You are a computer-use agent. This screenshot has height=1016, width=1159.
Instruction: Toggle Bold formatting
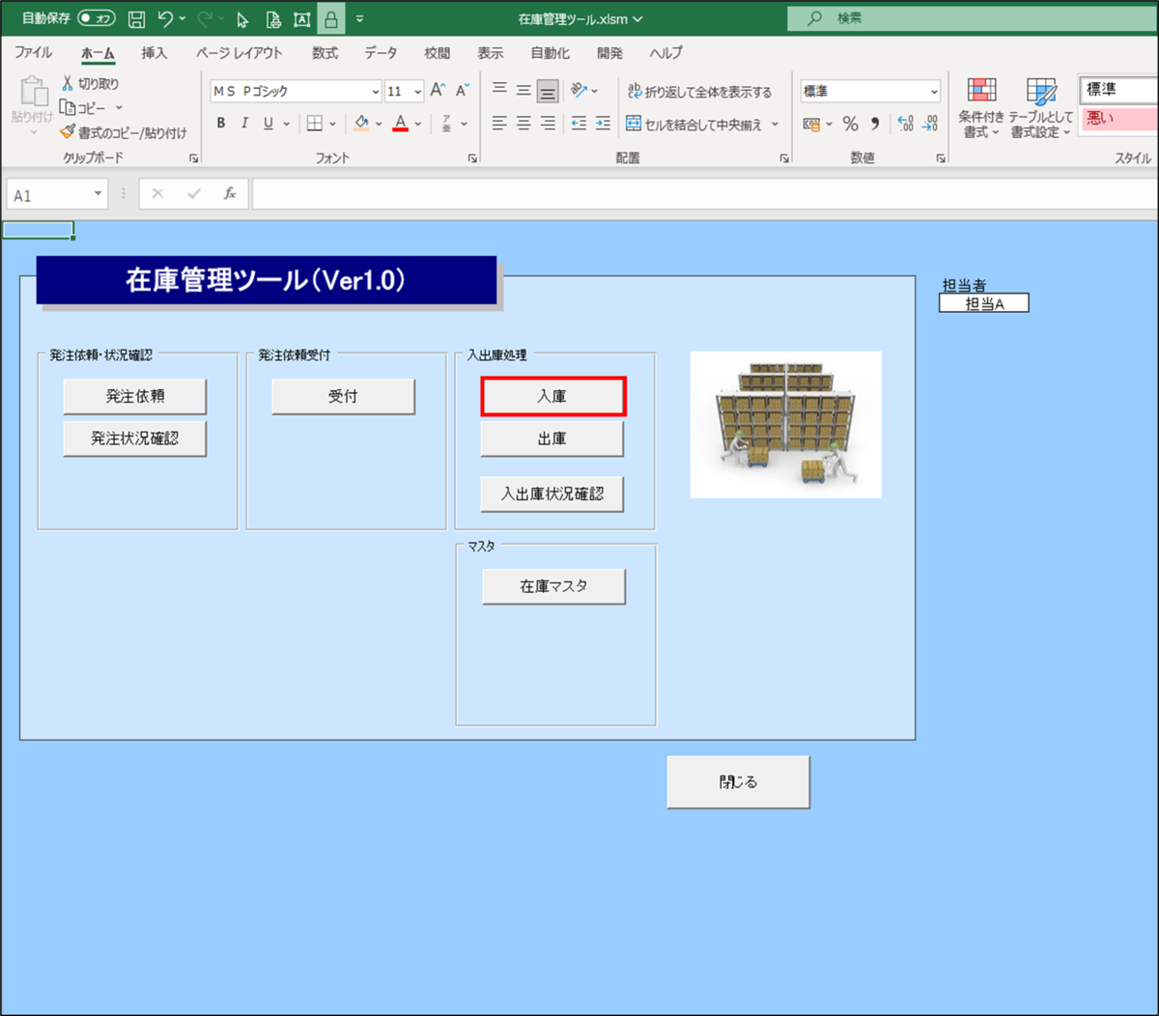[x=221, y=123]
